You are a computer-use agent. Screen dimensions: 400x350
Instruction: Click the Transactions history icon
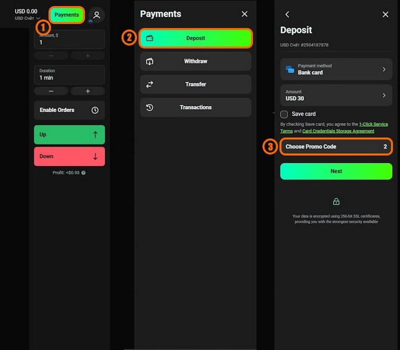click(x=150, y=107)
